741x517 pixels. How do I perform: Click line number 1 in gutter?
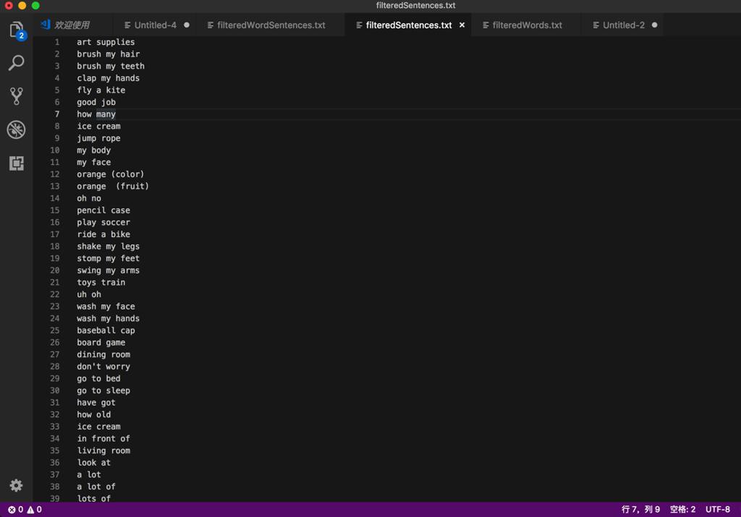coord(57,42)
